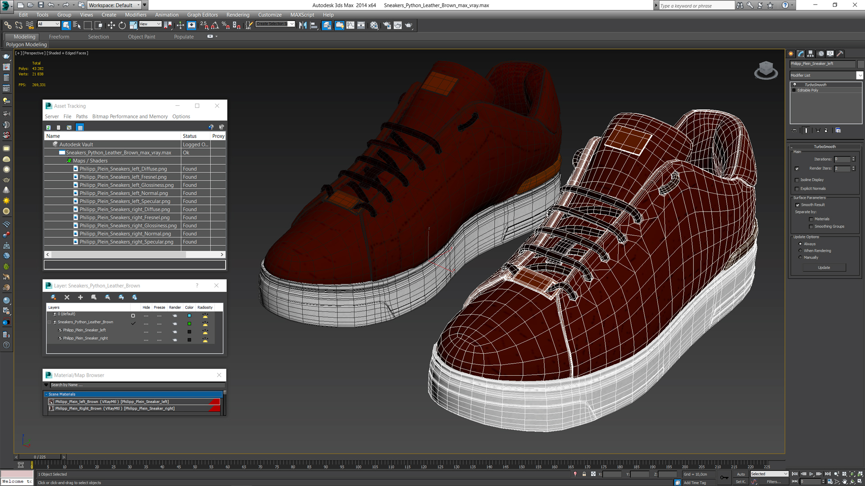This screenshot has width=865, height=486.
Task: Switch to the Object Paint ribbon tab
Action: [141, 37]
